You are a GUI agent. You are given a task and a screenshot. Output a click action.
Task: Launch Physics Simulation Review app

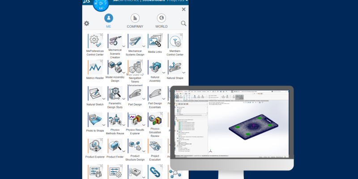pos(155,120)
